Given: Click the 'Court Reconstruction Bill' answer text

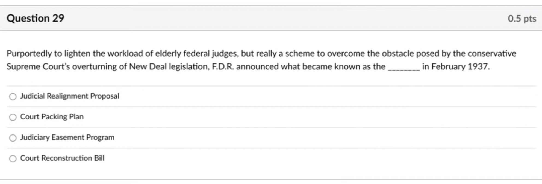Looking at the screenshot, I should (x=62, y=158).
